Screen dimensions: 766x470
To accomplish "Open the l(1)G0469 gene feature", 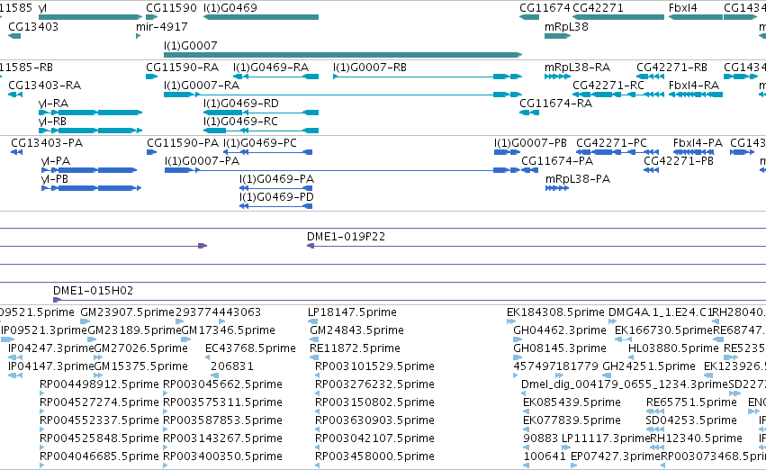I will (x=261, y=17).
